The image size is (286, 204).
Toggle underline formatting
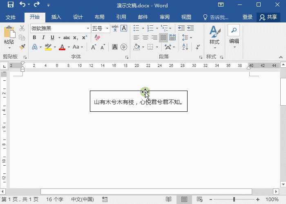click(x=52, y=38)
